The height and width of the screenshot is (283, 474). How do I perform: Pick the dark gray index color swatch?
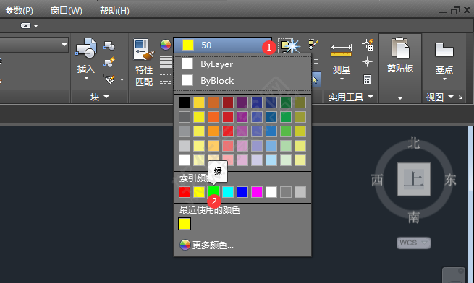[x=286, y=192]
